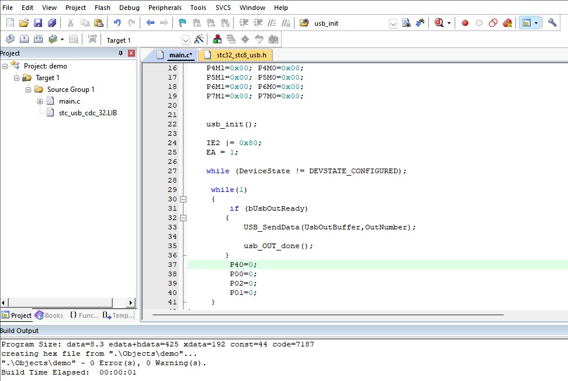
Task: Close the Project panel with the red X
Action: [x=131, y=53]
